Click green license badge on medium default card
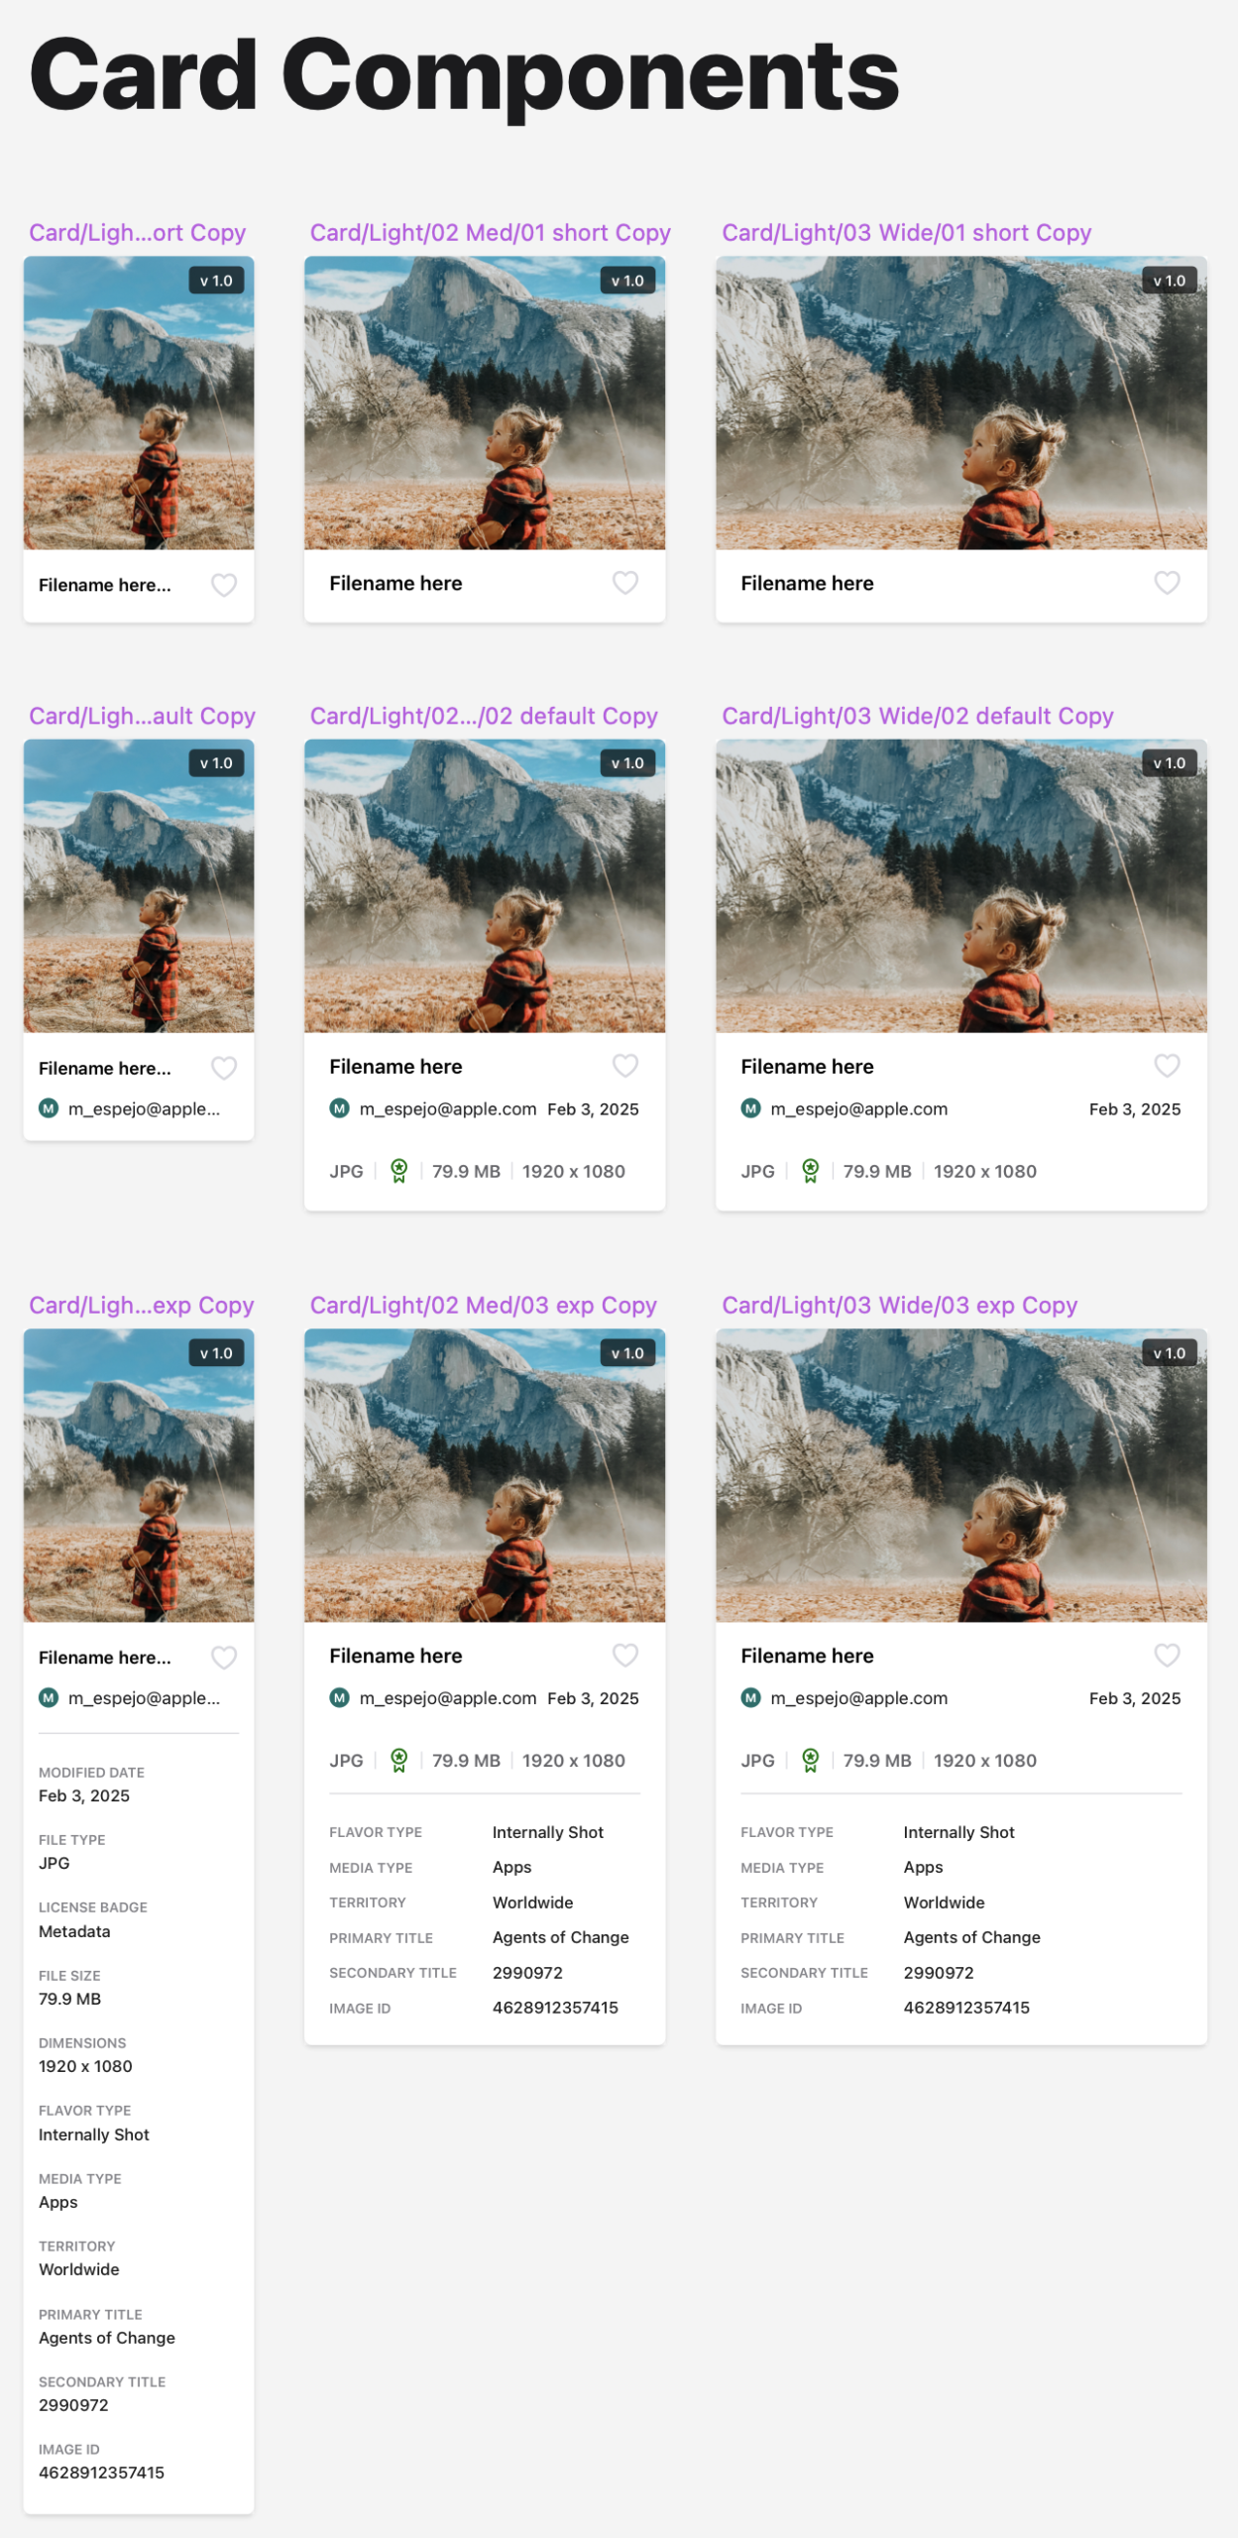Image resolution: width=1238 pixels, height=2538 pixels. click(398, 1171)
